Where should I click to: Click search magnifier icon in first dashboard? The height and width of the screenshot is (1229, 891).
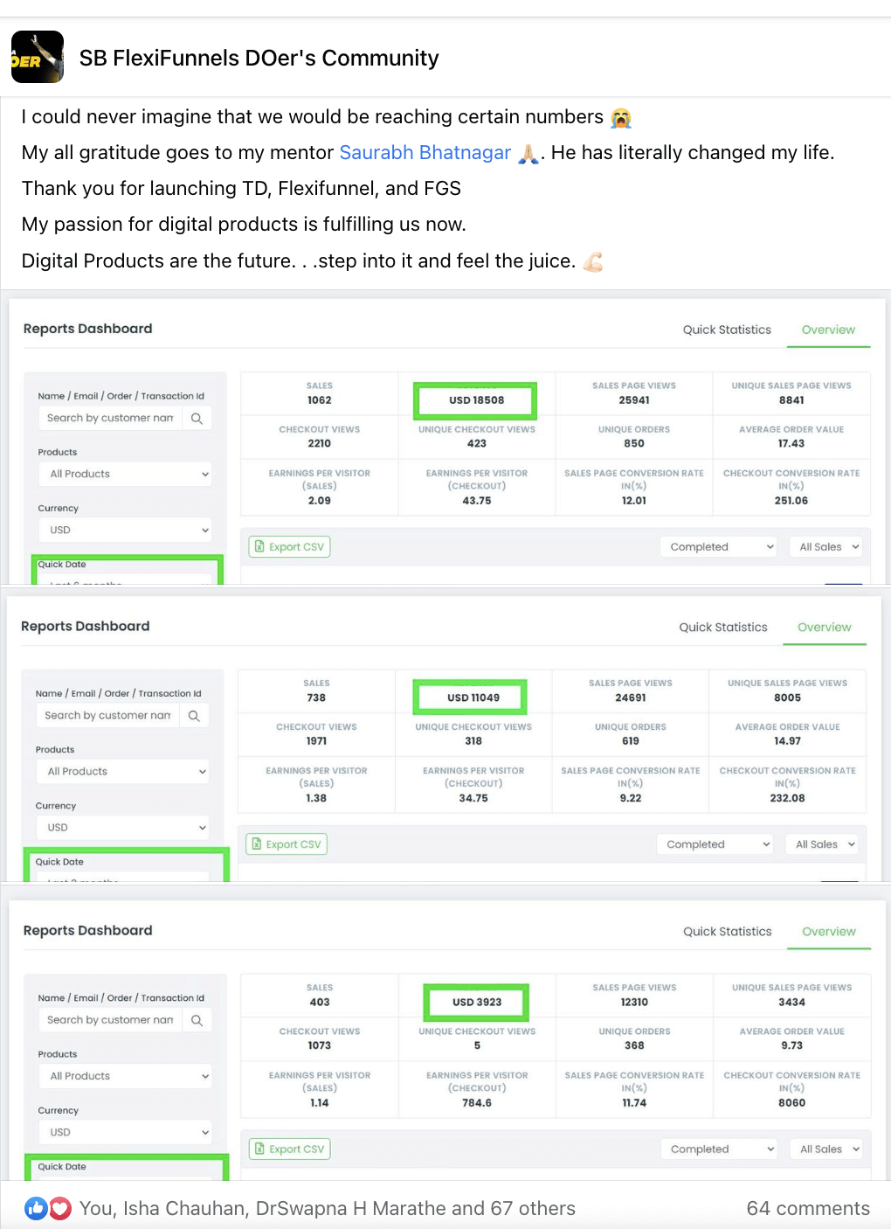tap(197, 419)
